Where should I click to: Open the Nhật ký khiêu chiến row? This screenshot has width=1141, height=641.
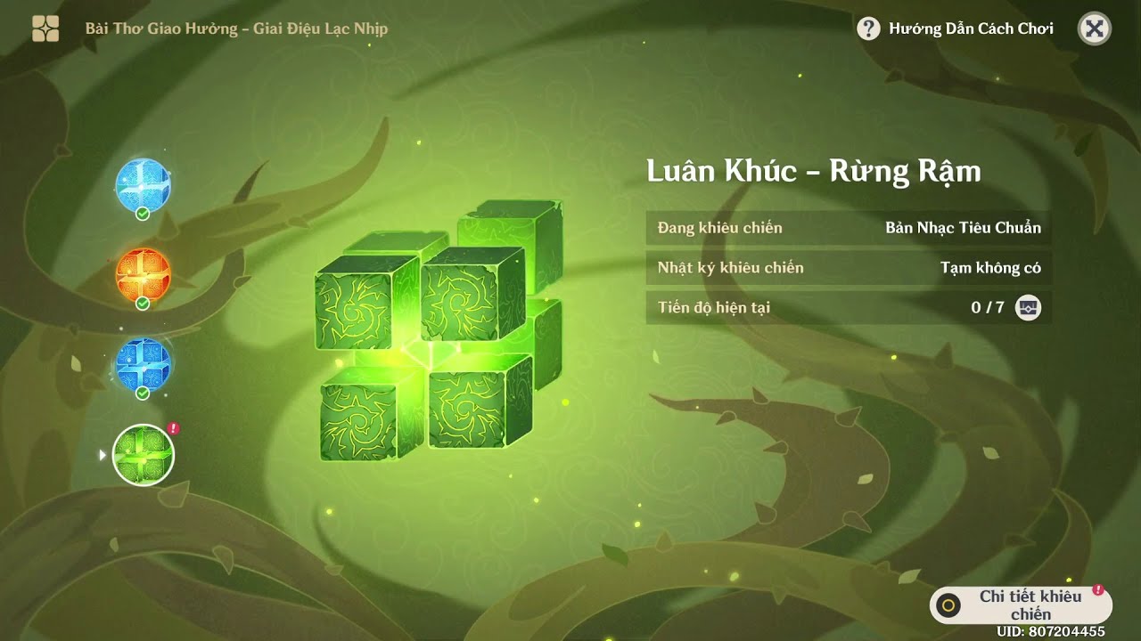click(x=849, y=268)
